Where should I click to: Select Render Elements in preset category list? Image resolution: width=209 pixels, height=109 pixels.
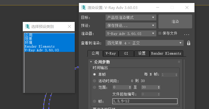click(49, 46)
